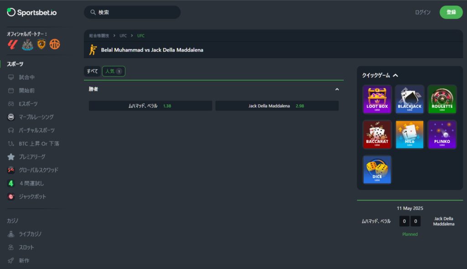The width and height of the screenshot is (467, 269).
Task: Click the Eスポーツ gamepad icon
Action: click(x=11, y=104)
